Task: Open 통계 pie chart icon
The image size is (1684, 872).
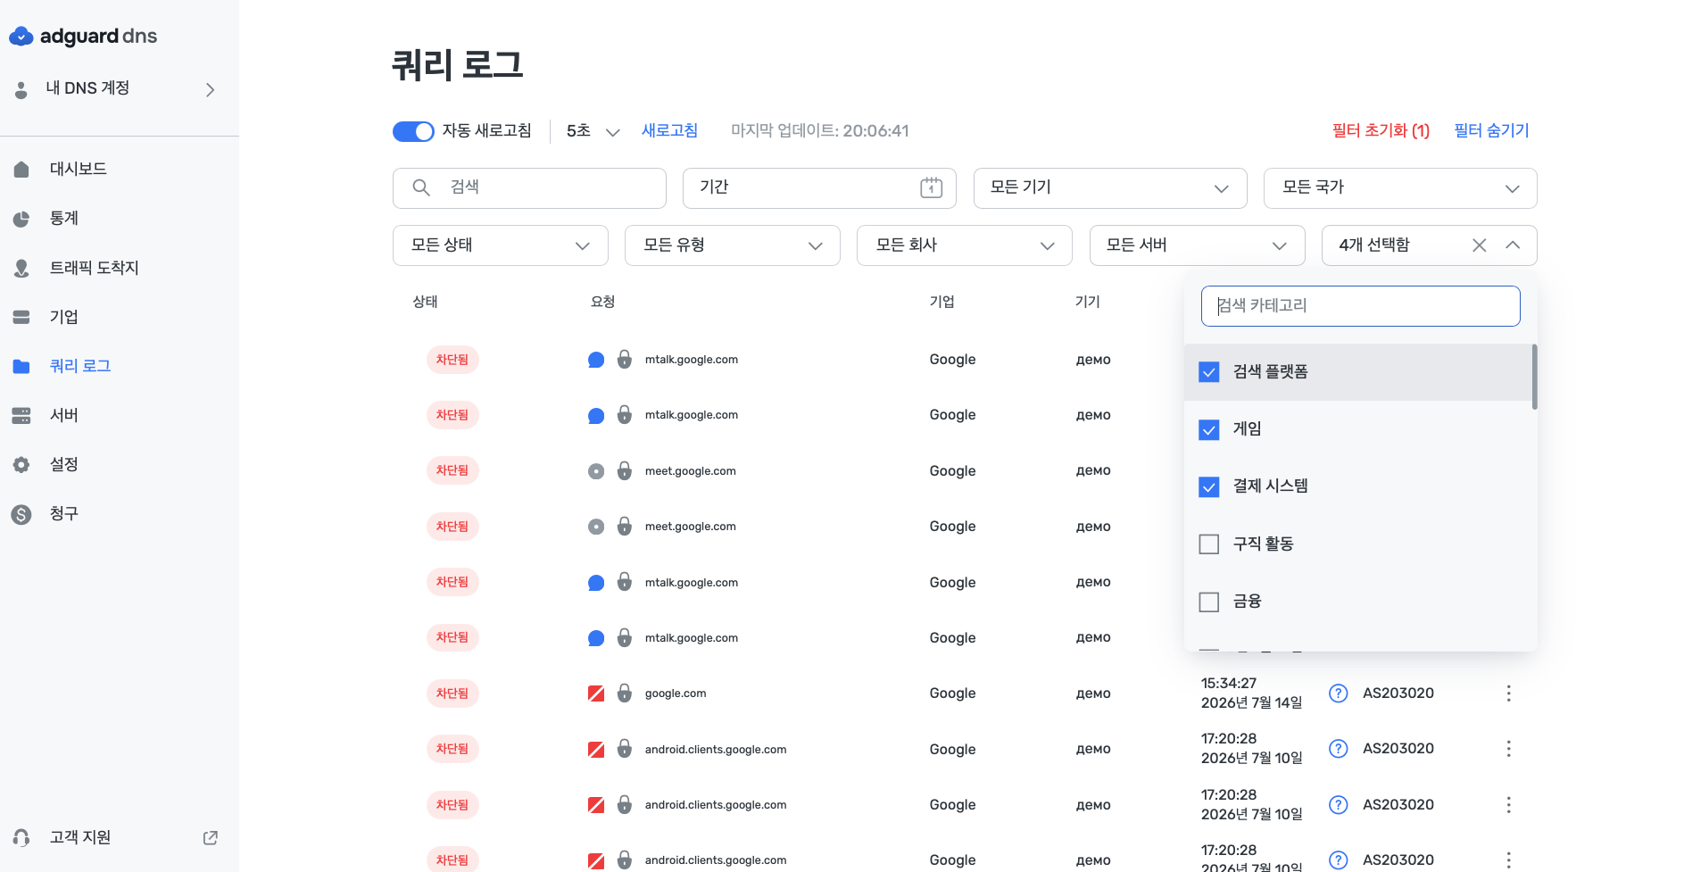Action: point(21,219)
